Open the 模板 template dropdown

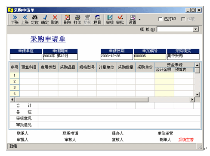(x=195, y=29)
